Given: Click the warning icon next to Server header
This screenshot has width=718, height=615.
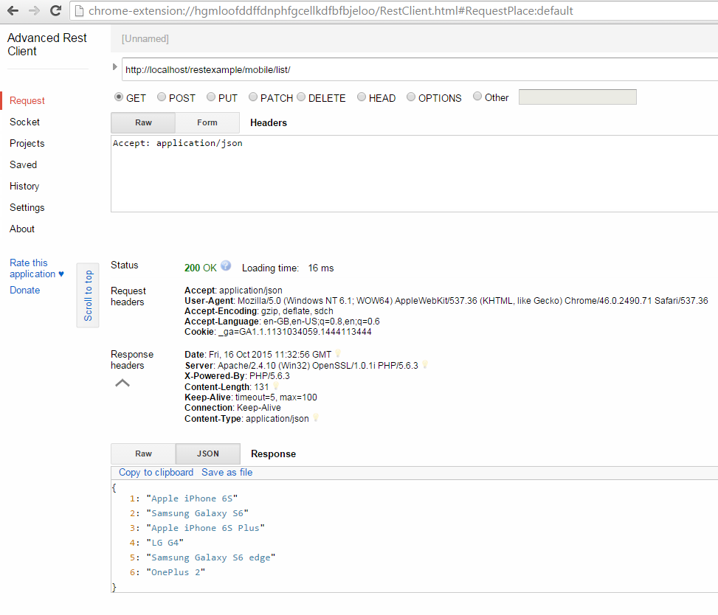Looking at the screenshot, I should (425, 365).
